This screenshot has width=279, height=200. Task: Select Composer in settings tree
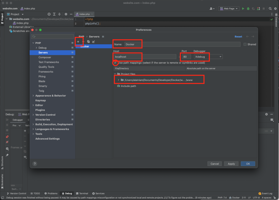[x=45, y=57]
